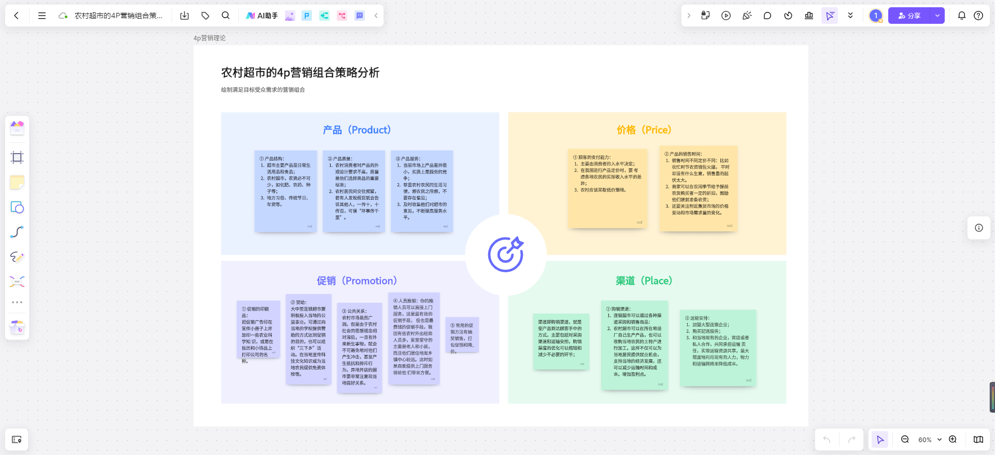The image size is (995, 455).
Task: Click the redo arrow
Action: [x=851, y=439]
